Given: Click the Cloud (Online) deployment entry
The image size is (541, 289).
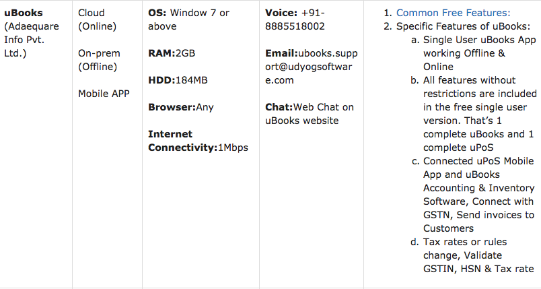Looking at the screenshot, I should point(98,20).
